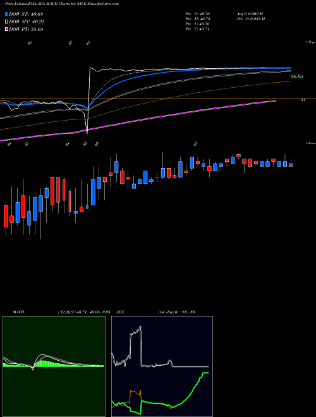The width and height of the screenshot is (316, 417).
Task: Click the last candlestick on the price chart
Action: click(291, 163)
